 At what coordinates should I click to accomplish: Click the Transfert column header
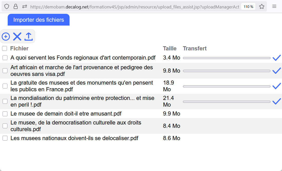(x=195, y=48)
